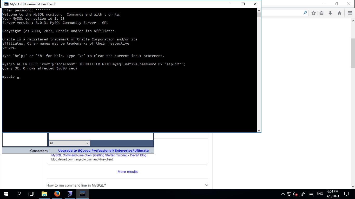Image resolution: width=355 pixels, height=199 pixels.
Task: Click the MySQL console title bar icon
Action: pyautogui.click(x=6, y=4)
